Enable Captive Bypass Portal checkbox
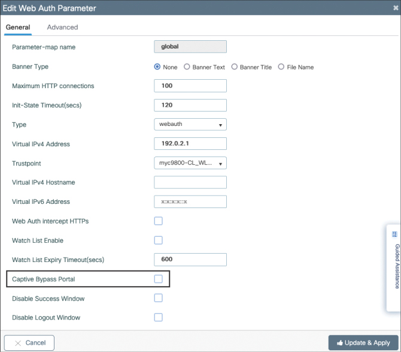This screenshot has width=401, height=352. pyautogui.click(x=159, y=279)
